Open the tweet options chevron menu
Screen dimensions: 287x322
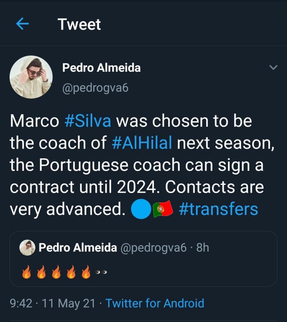pos(273,67)
